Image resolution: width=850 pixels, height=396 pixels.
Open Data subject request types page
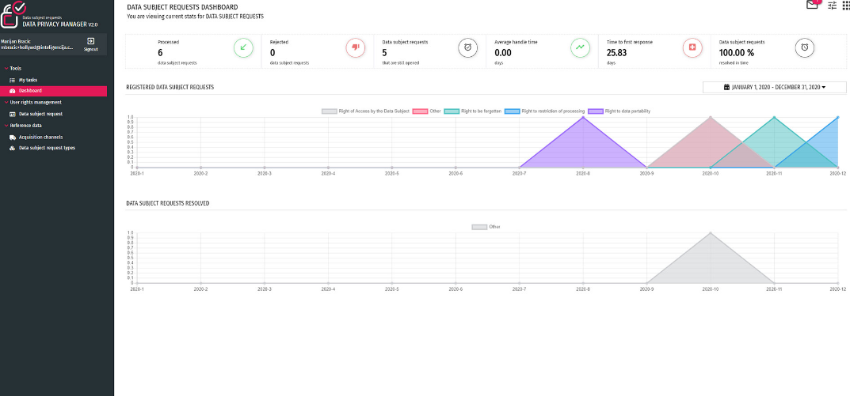[x=48, y=148]
